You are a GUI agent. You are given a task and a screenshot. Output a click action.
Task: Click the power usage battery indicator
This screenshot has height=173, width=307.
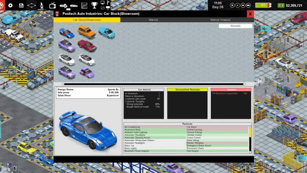263,5
